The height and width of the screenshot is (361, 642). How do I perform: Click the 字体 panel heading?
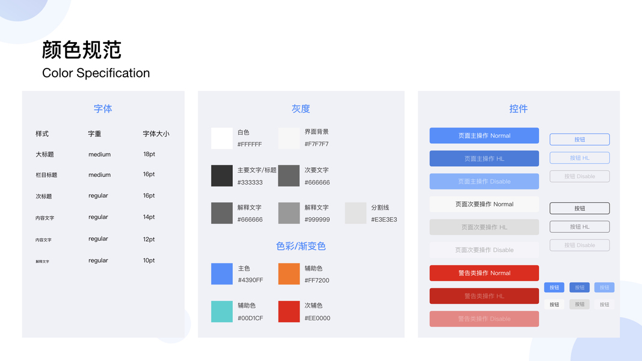pos(103,109)
